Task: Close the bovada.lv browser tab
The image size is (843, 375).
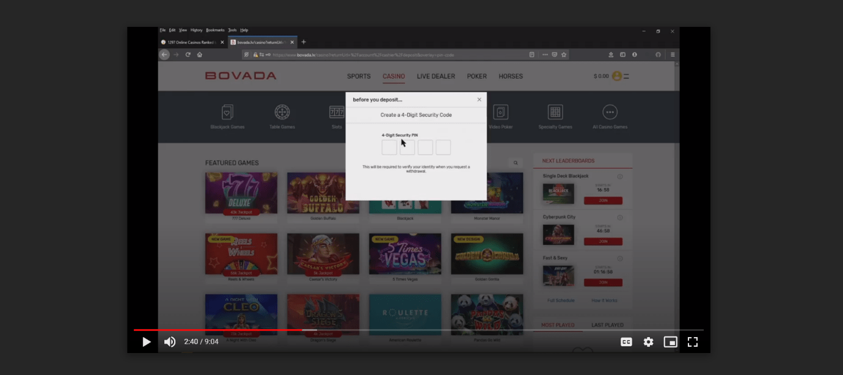Action: [292, 42]
